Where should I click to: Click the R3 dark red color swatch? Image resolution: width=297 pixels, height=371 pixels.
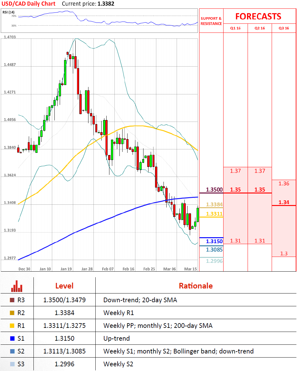12,300
